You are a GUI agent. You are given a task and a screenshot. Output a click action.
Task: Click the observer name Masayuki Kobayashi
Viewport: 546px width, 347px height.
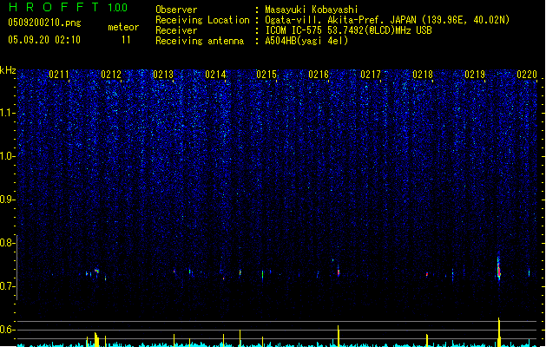(x=312, y=10)
